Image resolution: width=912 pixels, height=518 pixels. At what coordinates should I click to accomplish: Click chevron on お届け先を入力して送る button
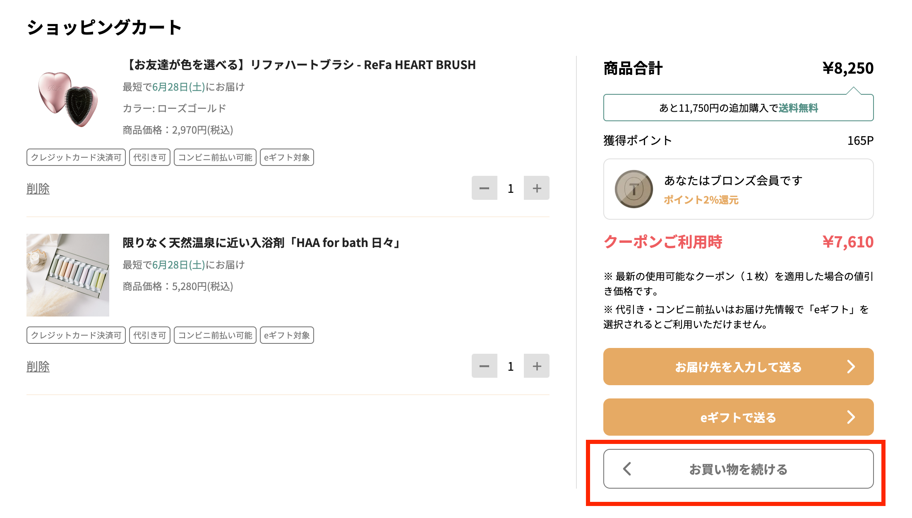coord(851,367)
